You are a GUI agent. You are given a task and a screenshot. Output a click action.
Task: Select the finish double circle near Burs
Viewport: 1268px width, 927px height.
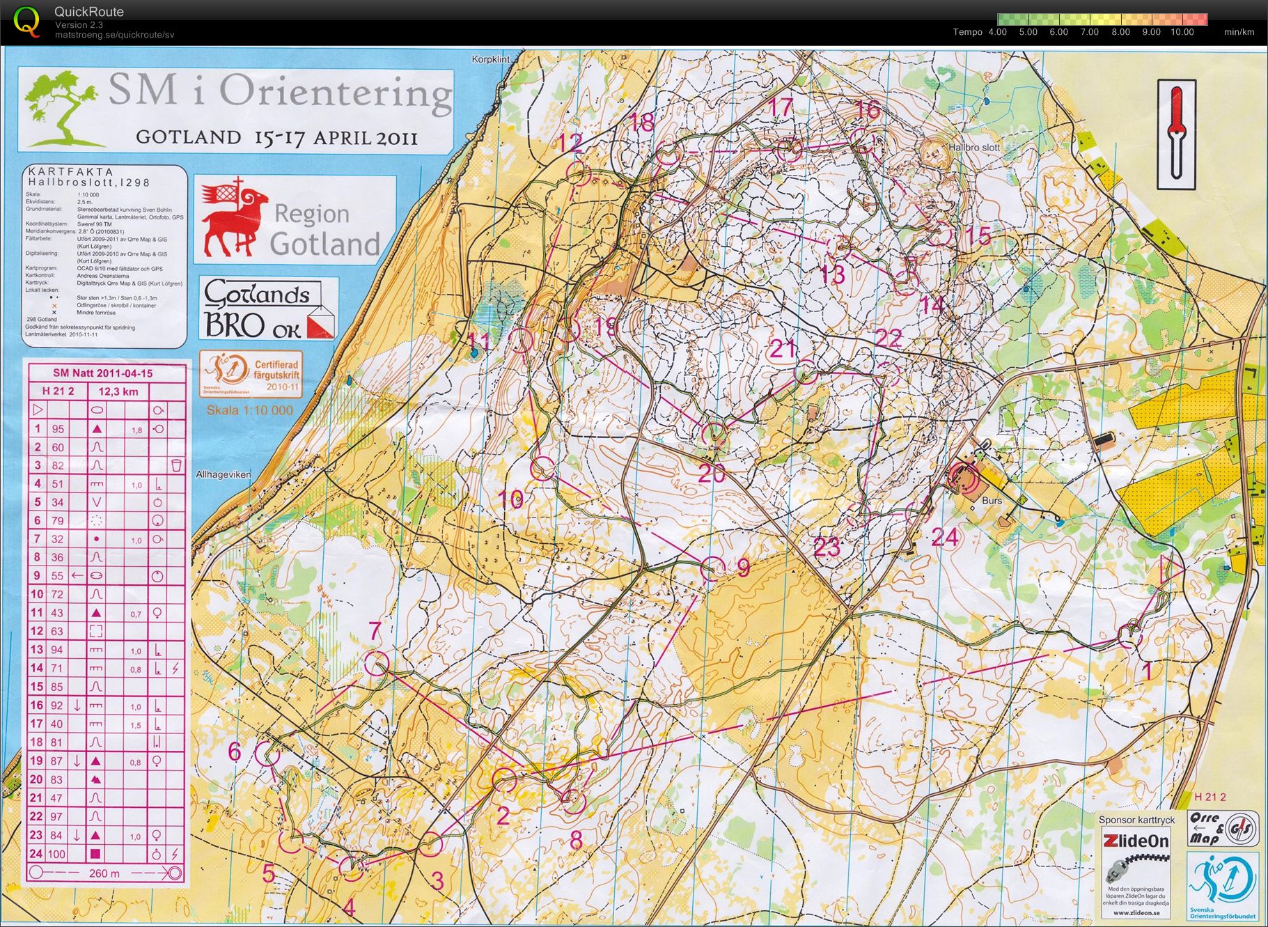click(964, 477)
